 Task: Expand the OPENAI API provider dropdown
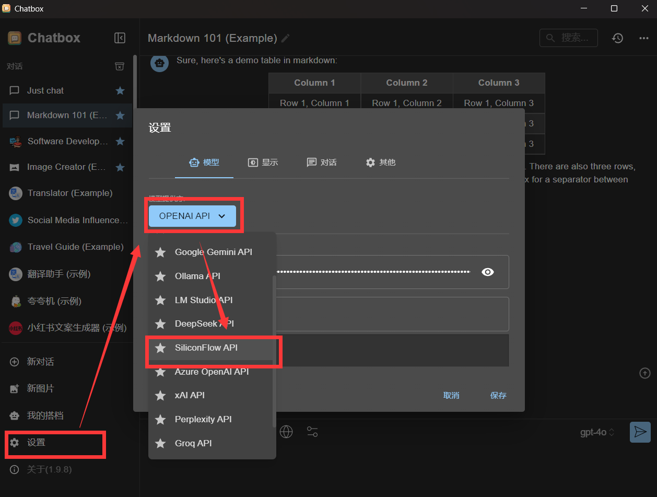pos(192,216)
